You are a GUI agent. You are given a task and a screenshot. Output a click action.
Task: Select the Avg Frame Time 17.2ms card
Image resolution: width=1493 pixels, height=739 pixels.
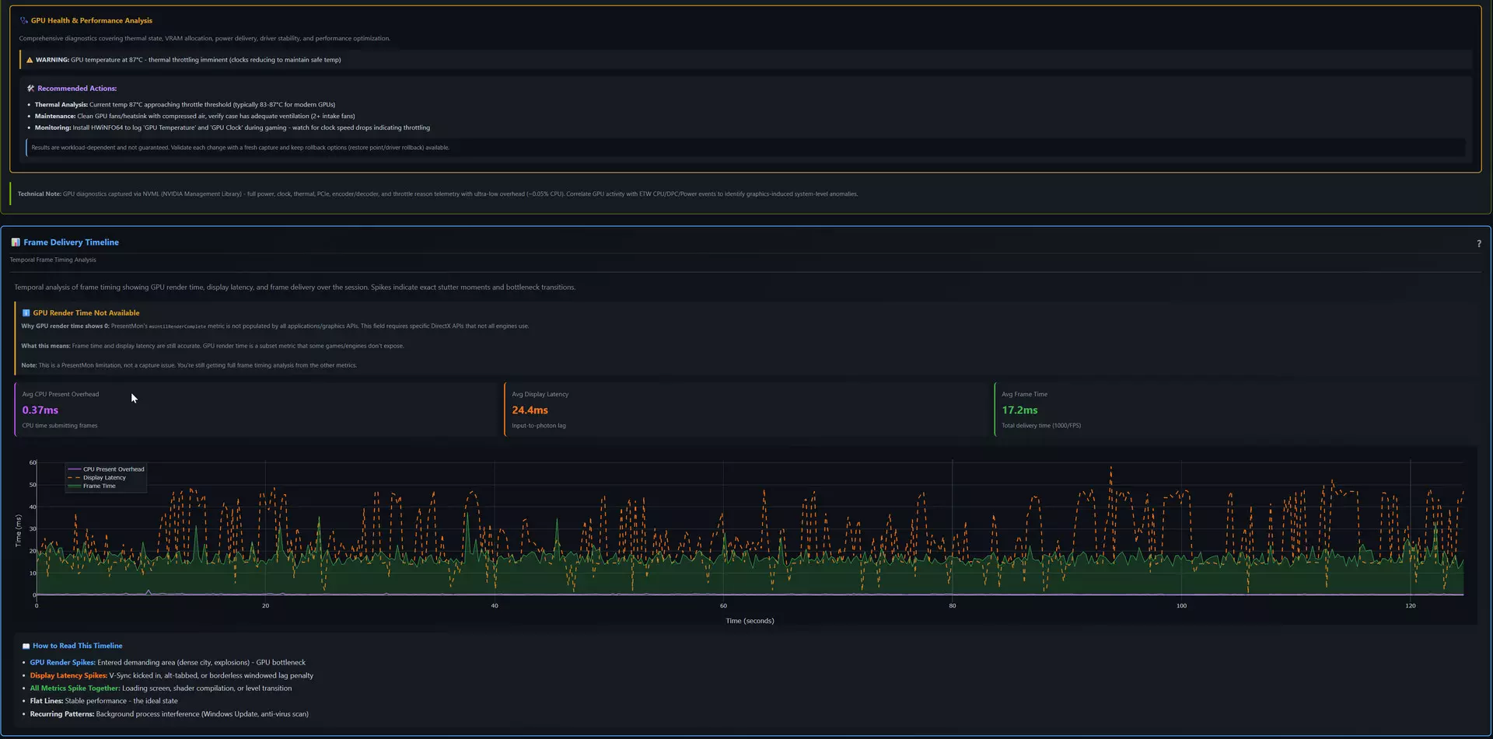click(x=1236, y=410)
